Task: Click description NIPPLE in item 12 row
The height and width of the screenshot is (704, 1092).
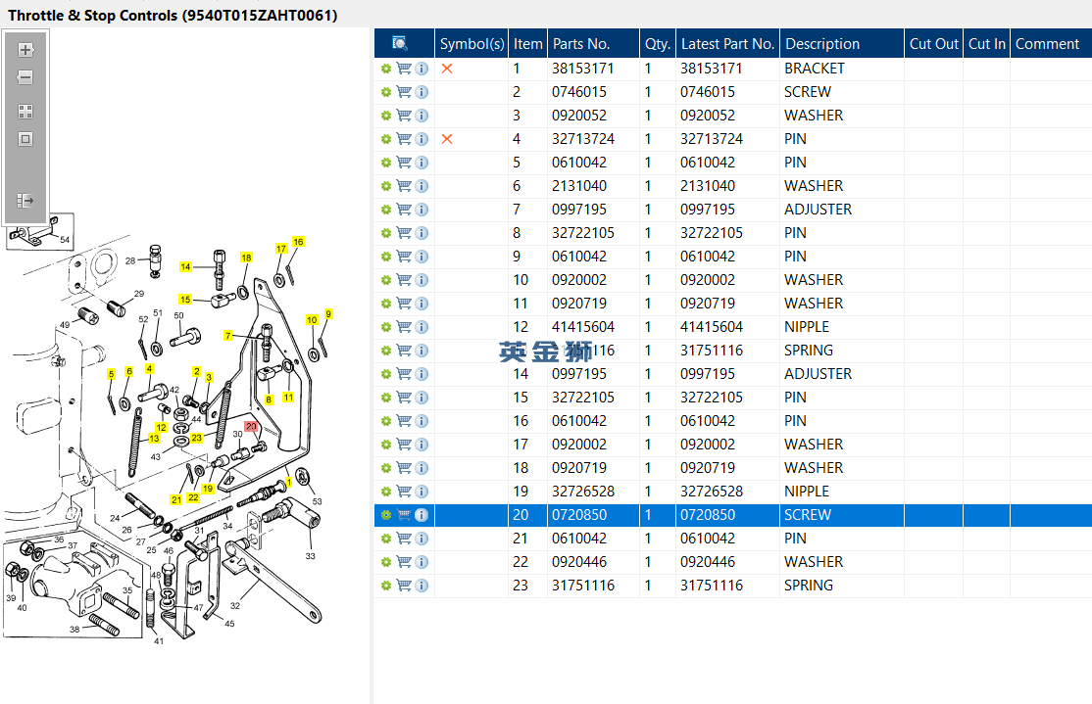Action: 807,327
